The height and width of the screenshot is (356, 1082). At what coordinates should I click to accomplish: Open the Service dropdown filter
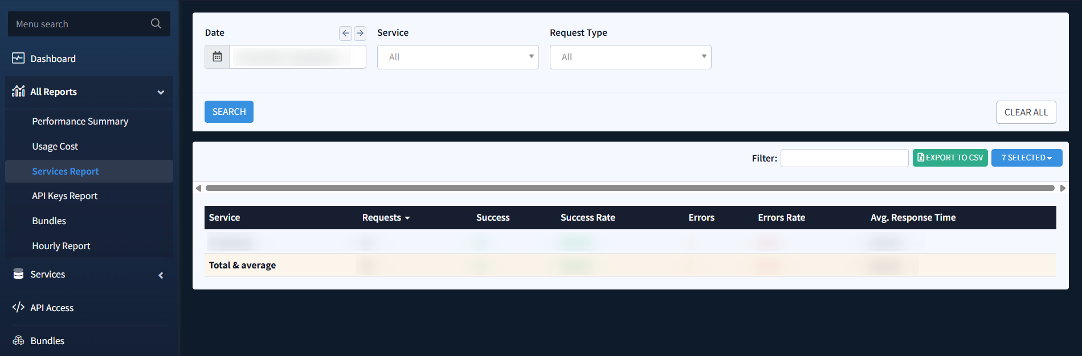(458, 57)
